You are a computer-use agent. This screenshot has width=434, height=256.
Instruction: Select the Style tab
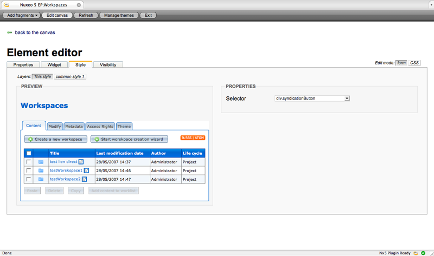point(80,64)
